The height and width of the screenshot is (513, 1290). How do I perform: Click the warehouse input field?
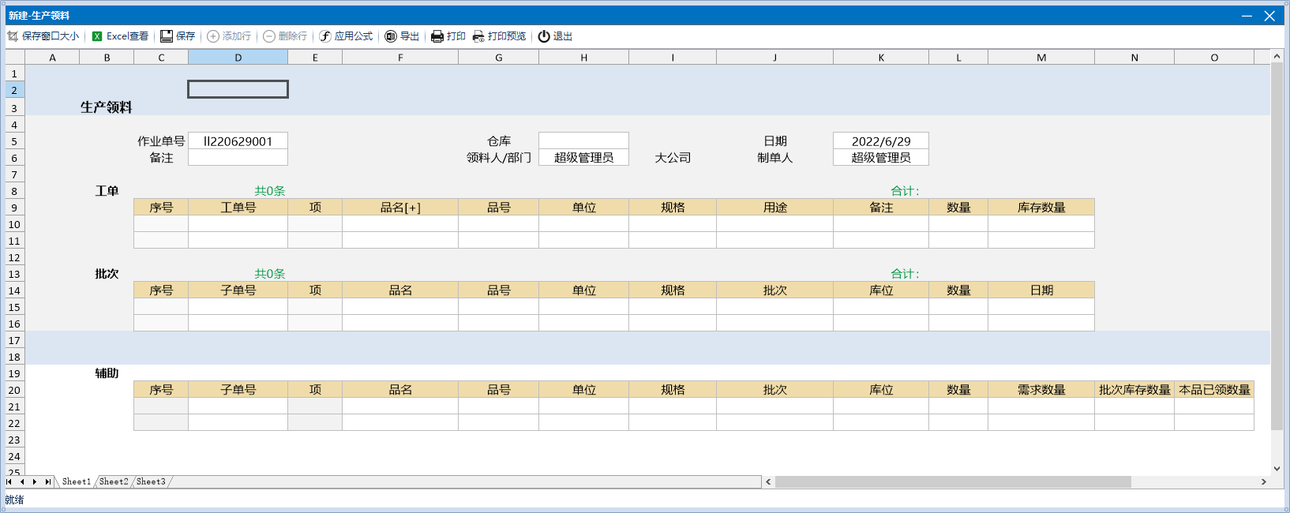pyautogui.click(x=583, y=140)
